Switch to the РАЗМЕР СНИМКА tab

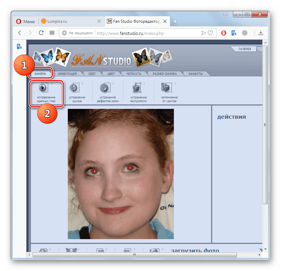pyautogui.click(x=165, y=74)
